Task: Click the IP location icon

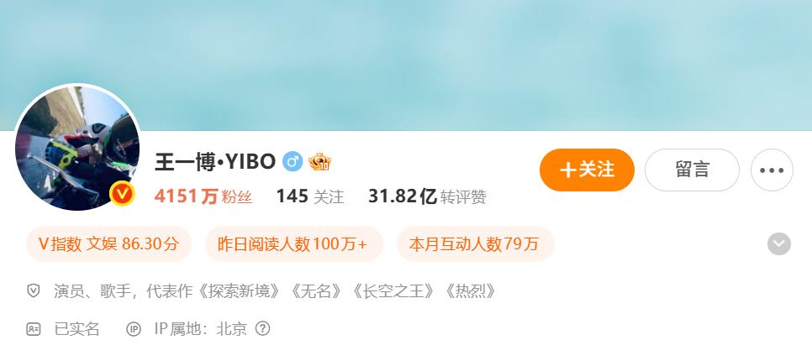Action: click(x=134, y=329)
